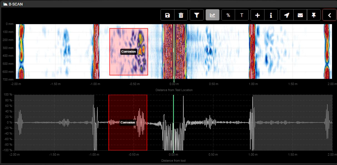Delete the selected annotation
The height and width of the screenshot is (165, 337).
point(181,15)
